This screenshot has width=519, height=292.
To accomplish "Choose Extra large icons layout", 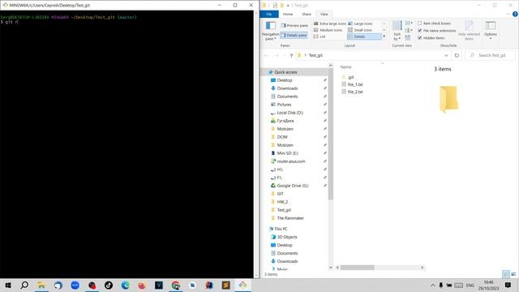I will pyautogui.click(x=330, y=24).
